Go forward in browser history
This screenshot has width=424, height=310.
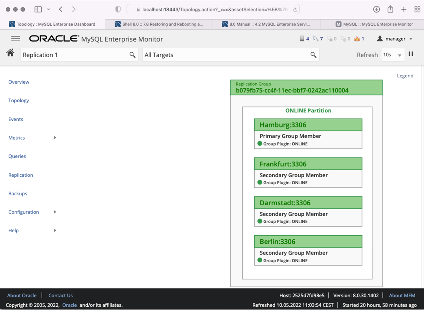coord(74,9)
